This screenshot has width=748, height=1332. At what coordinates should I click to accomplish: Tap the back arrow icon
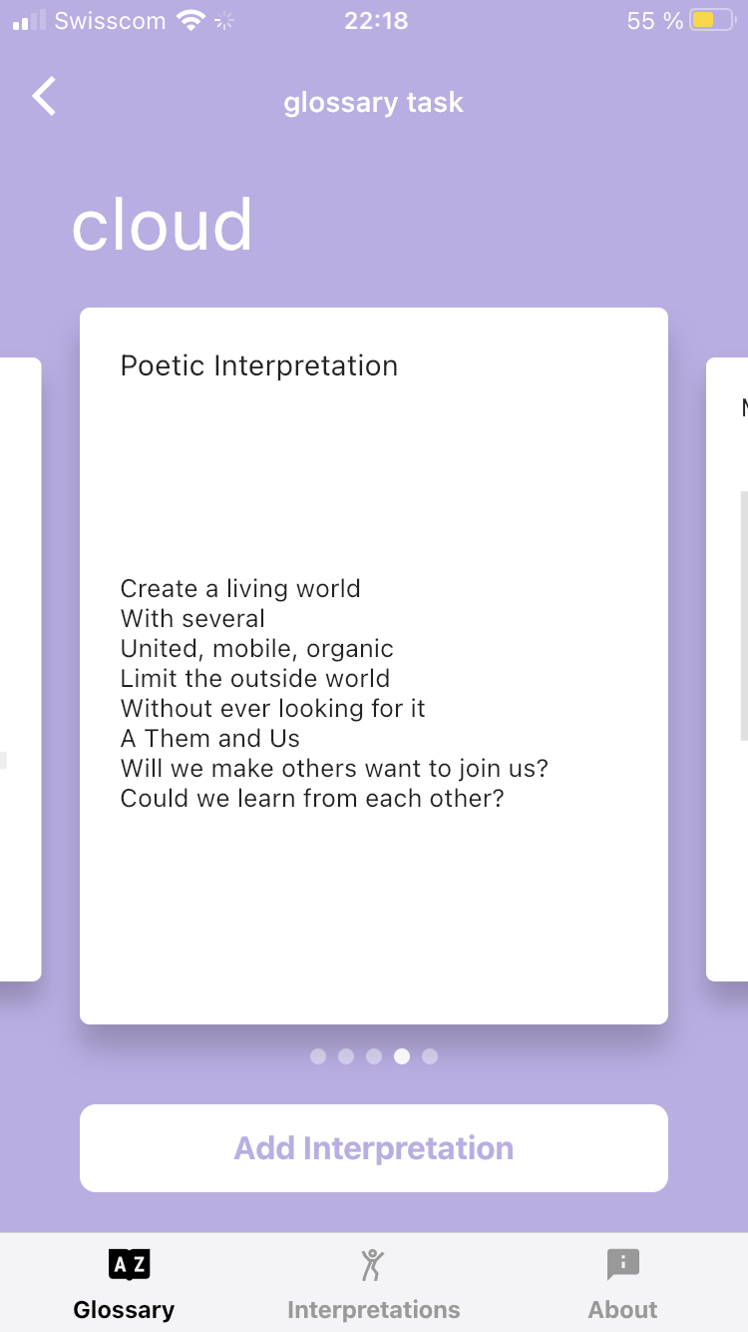44,97
